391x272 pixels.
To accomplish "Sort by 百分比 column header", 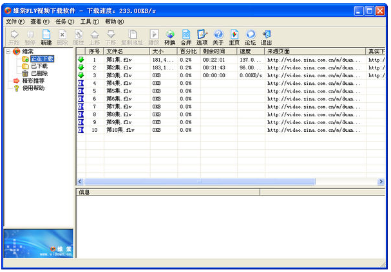I will (187, 51).
